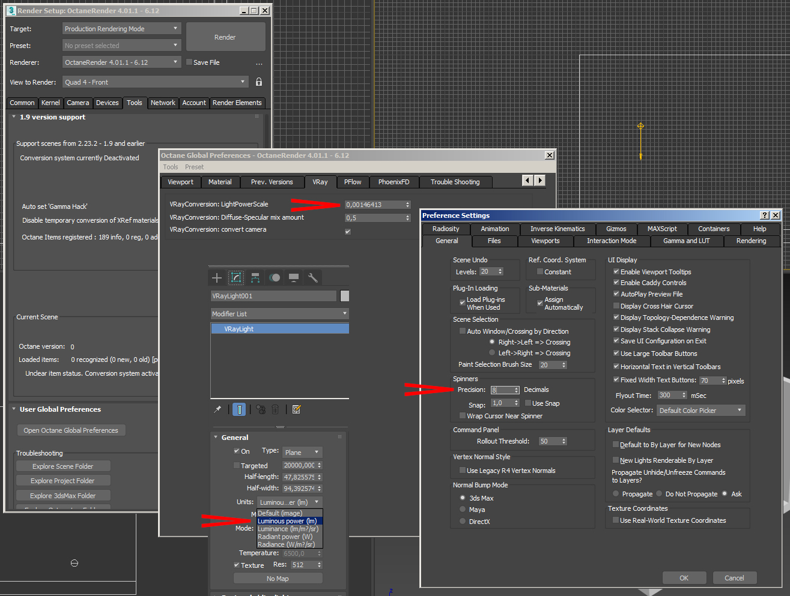
Task: Choose Luminance (lm/m²/sr) in units list
Action: 288,529
